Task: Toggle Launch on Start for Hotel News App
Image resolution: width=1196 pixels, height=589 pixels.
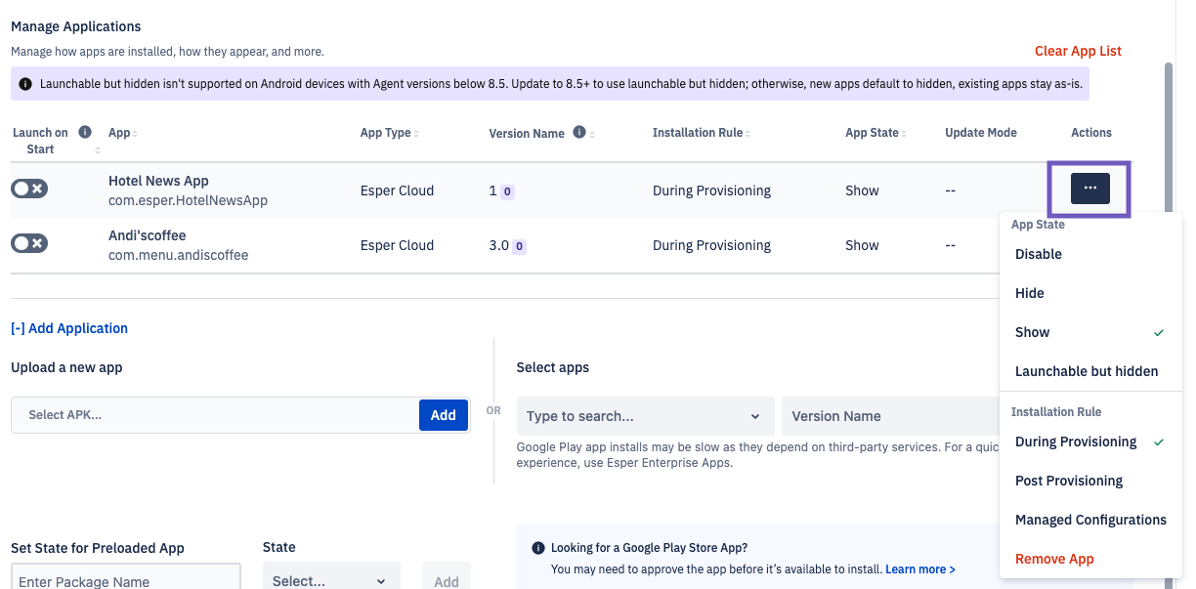Action: pos(28,188)
